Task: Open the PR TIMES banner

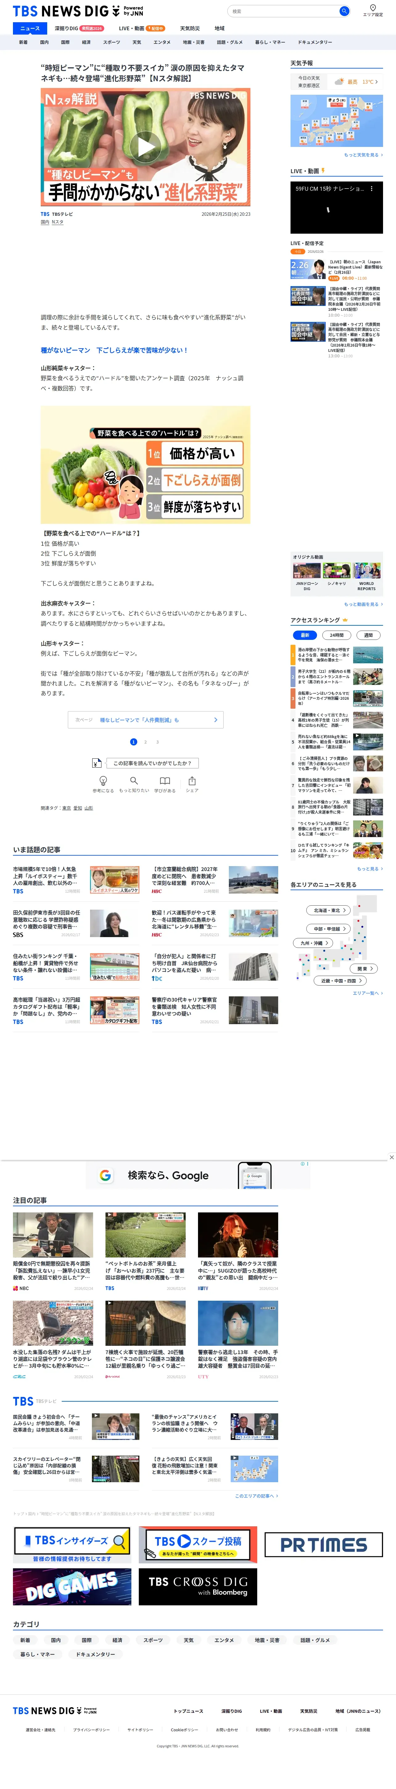Action: [323, 1545]
